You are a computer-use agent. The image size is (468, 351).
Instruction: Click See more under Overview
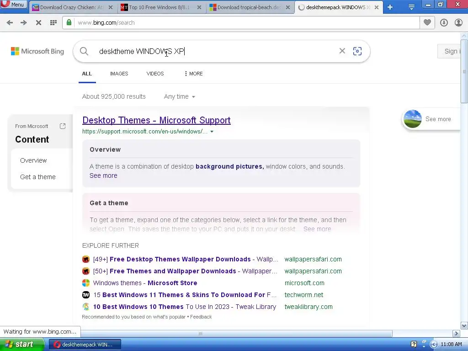point(103,175)
